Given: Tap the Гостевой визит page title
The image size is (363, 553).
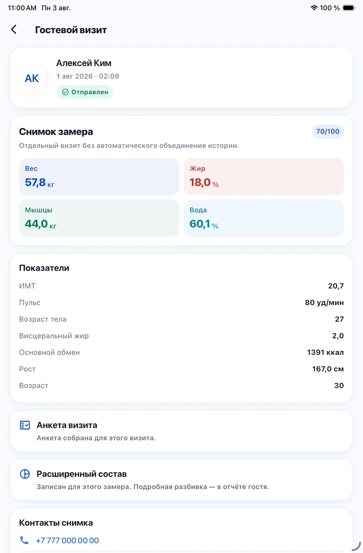Looking at the screenshot, I should [71, 30].
